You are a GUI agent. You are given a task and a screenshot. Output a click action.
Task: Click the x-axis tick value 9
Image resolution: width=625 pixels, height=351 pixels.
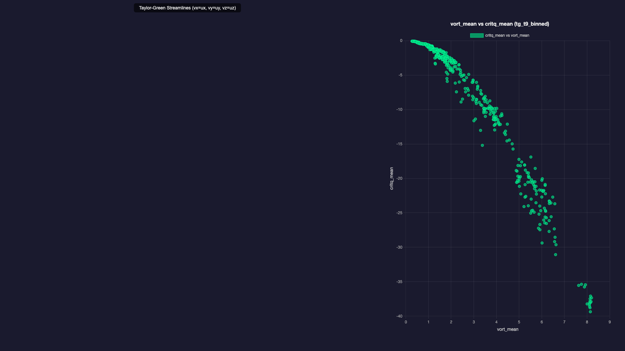[x=609, y=322]
